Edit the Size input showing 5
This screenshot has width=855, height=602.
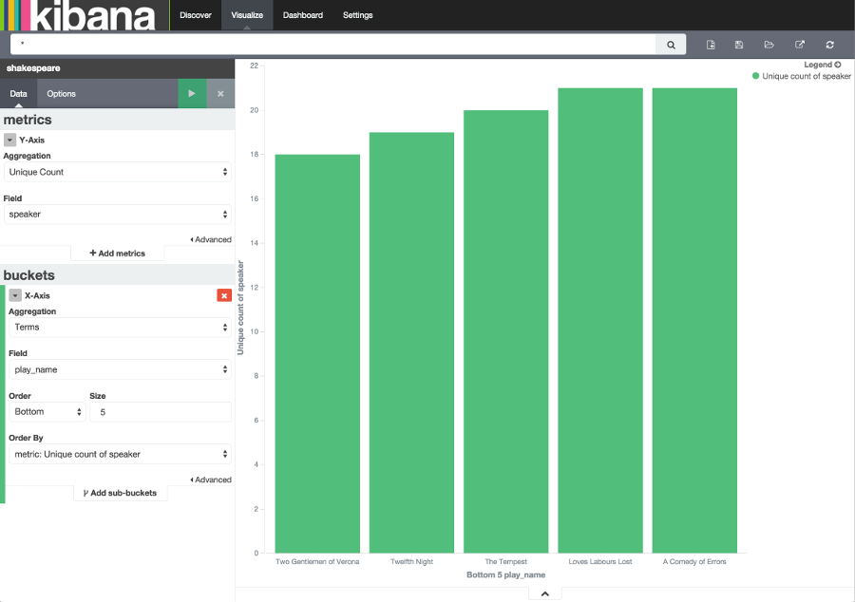click(x=160, y=411)
